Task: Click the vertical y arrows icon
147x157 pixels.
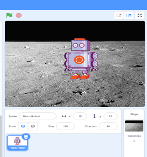Action: point(94,116)
